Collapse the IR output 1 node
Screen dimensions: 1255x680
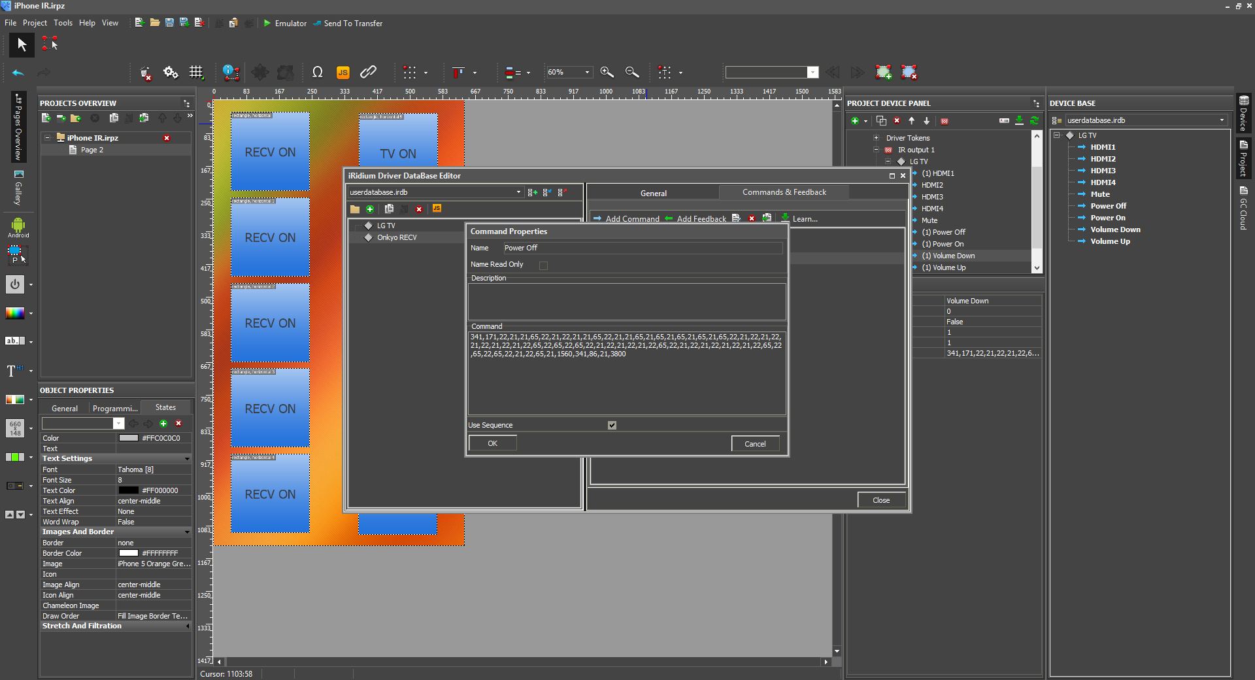[x=876, y=150]
